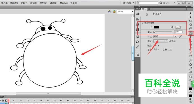Select the 3D Rotation tool

pos(191,25)
